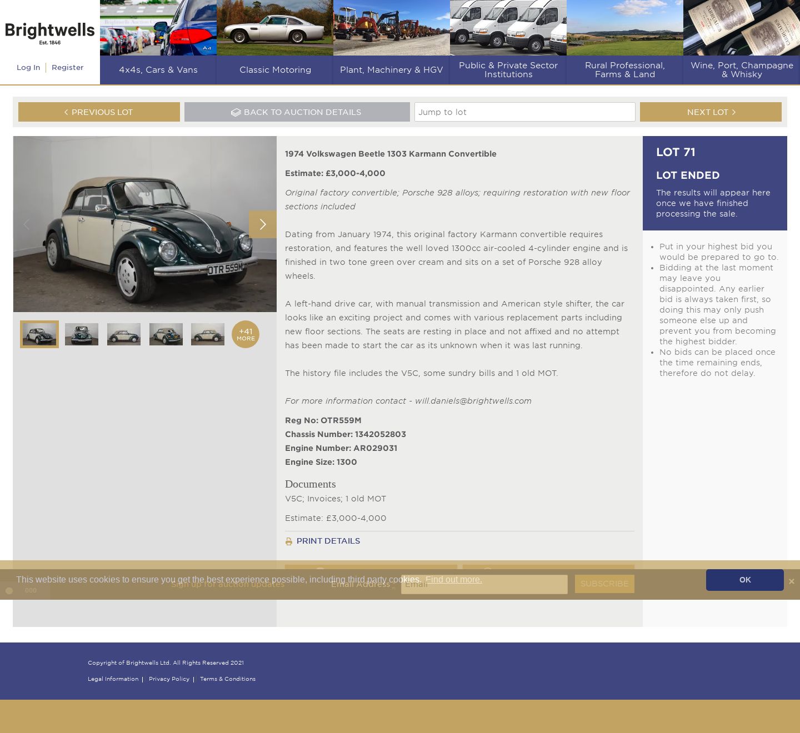The height and width of the screenshot is (733, 800).
Task: Open the Classic Motoring menu
Action: point(275,70)
